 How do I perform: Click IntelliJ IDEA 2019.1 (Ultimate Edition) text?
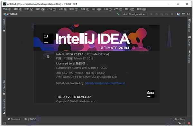[83, 54]
